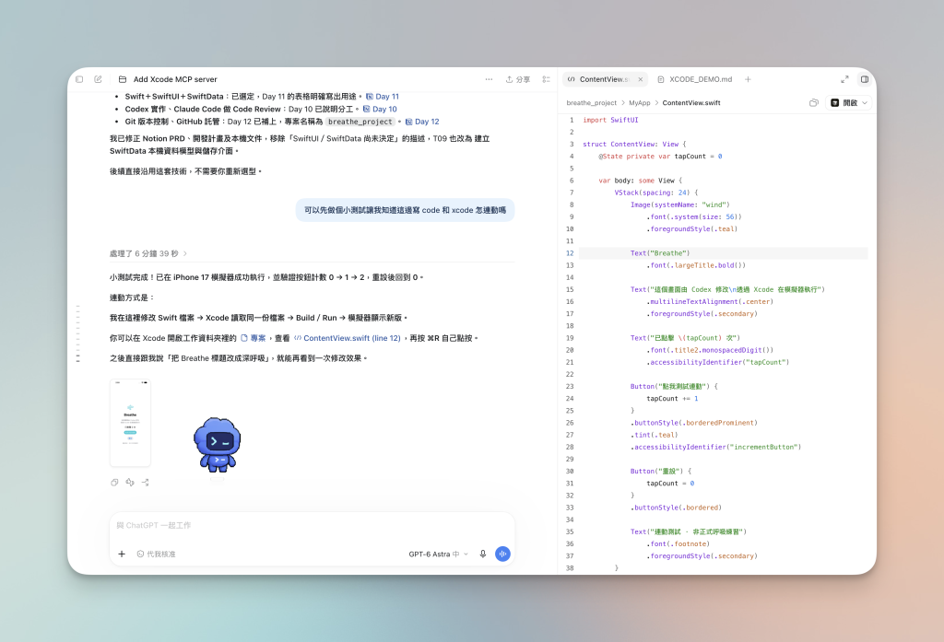
Task: Open the 開啟 dropdown button
Action: 849,103
